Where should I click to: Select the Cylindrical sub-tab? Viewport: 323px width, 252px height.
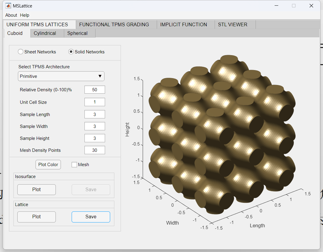point(45,33)
